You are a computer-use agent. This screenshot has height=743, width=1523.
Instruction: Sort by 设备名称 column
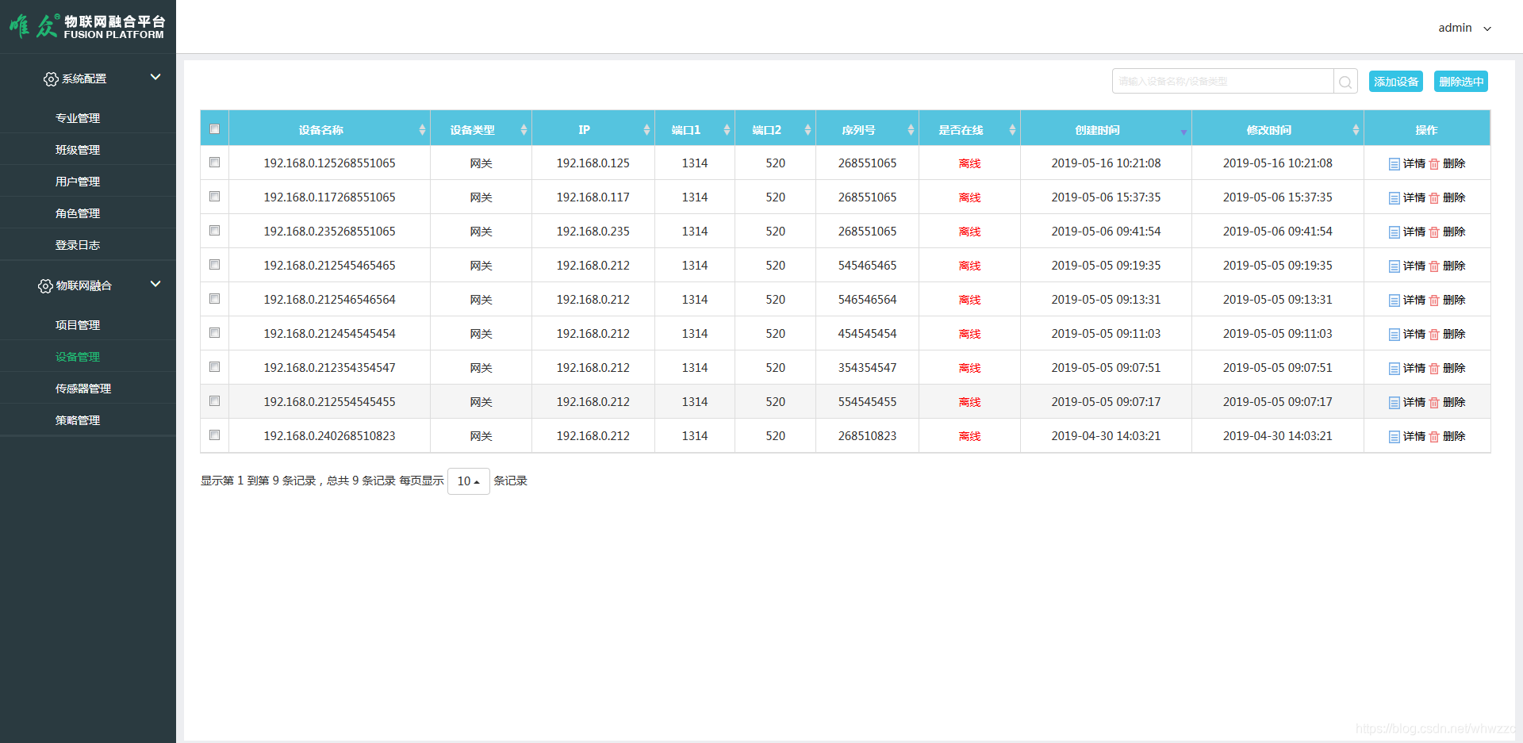click(329, 130)
